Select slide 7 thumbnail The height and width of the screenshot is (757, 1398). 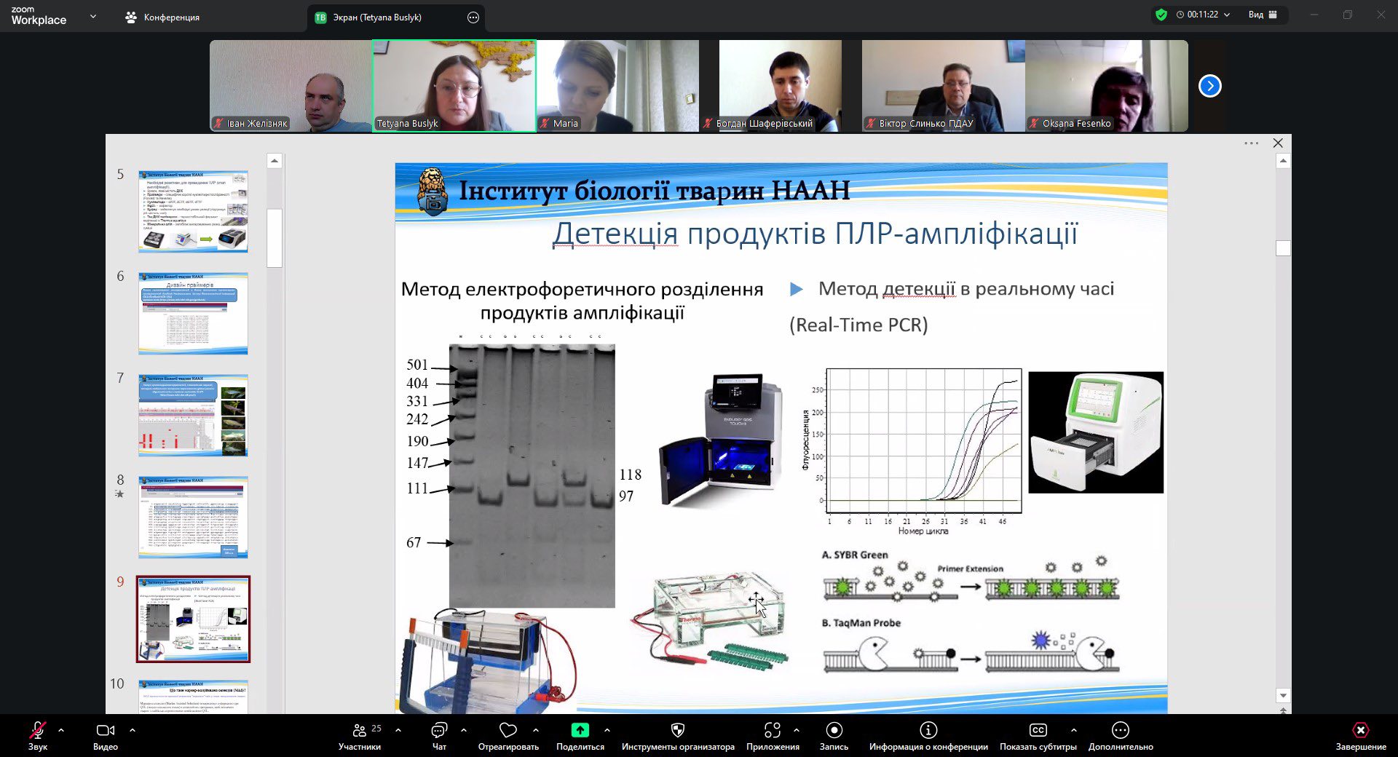193,416
